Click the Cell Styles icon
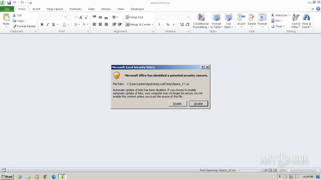 228,17
